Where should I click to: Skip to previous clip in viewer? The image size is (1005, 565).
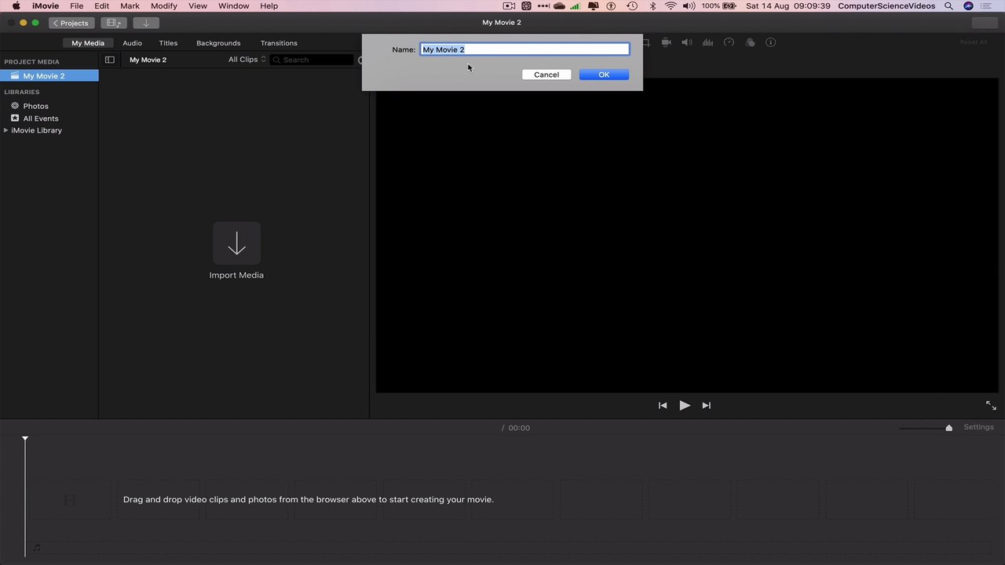(x=663, y=406)
